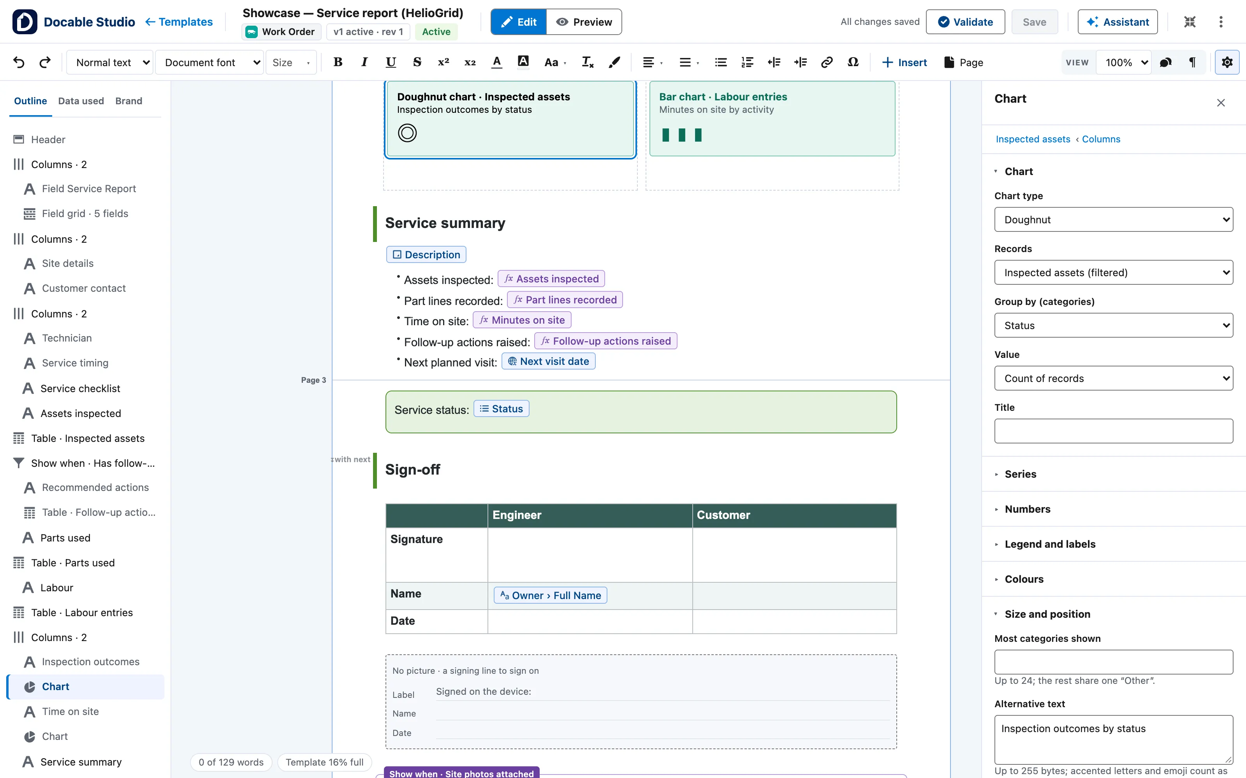Apply subscript formatting
Image resolution: width=1246 pixels, height=778 pixels.
(470, 62)
